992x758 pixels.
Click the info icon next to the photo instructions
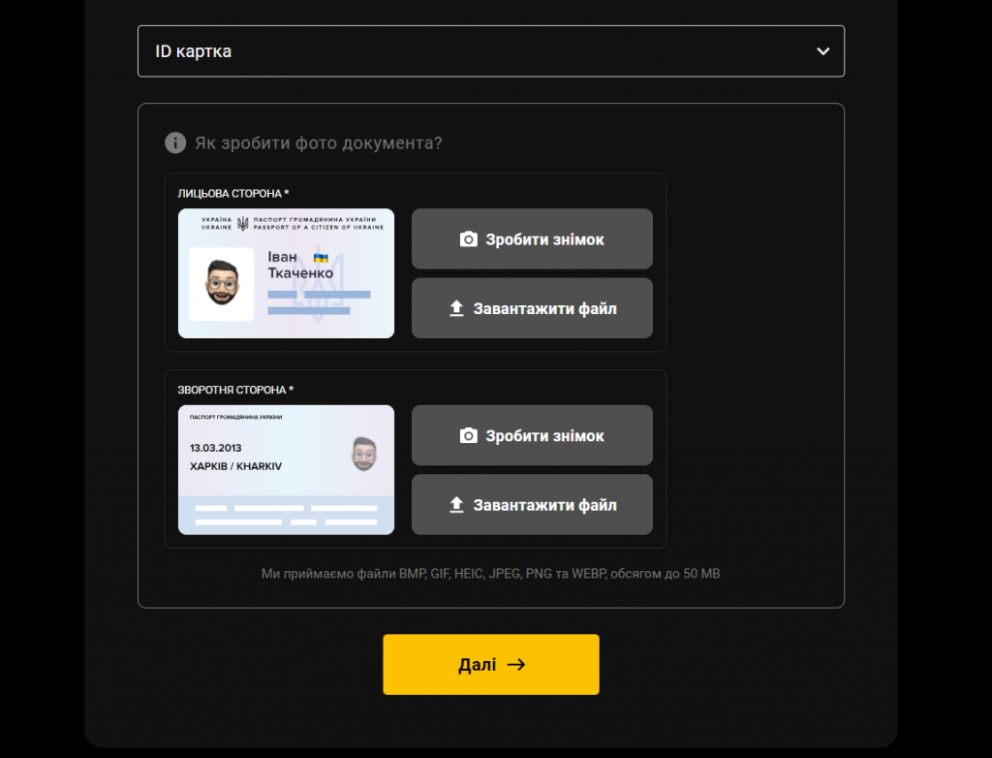tap(175, 142)
